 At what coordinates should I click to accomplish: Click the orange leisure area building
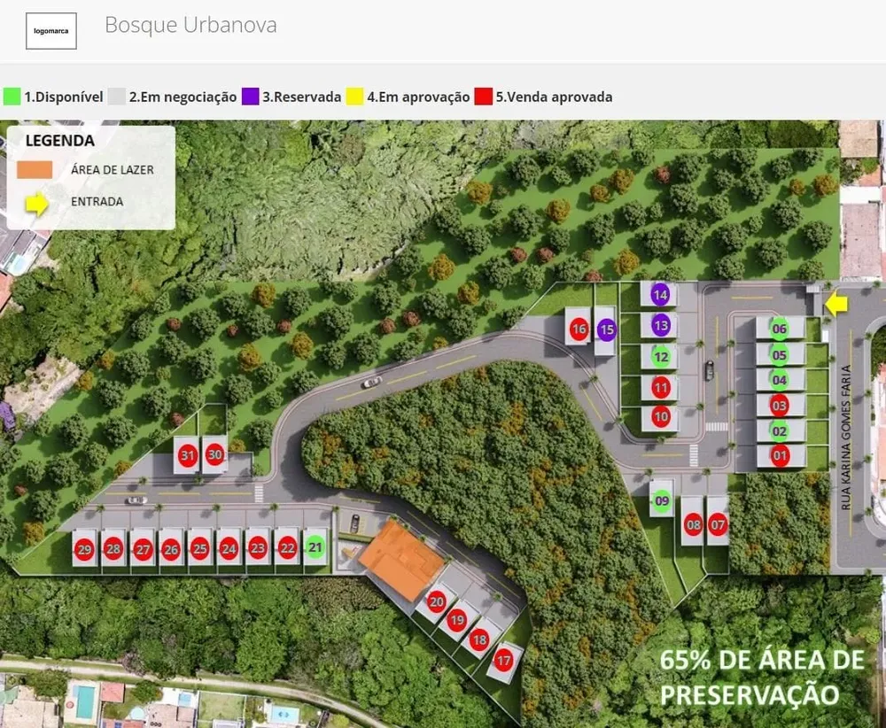[400, 561]
